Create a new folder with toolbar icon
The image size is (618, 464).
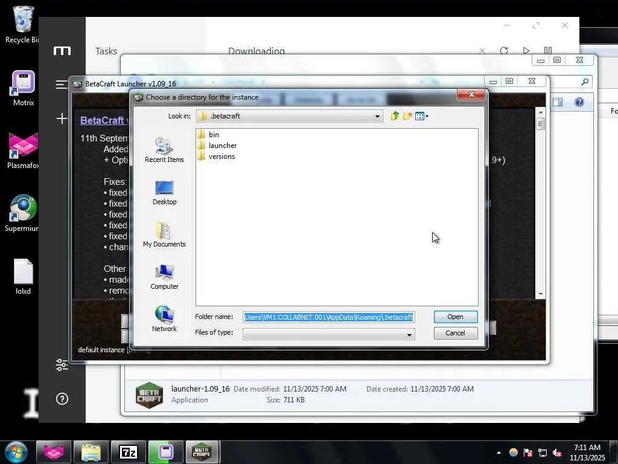(407, 116)
